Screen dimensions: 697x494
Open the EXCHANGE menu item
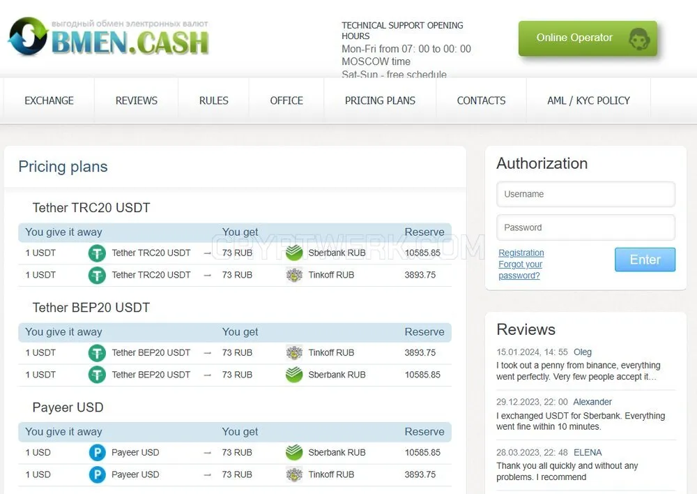49,100
